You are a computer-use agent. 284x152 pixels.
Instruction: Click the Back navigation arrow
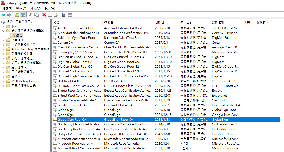(3, 14)
